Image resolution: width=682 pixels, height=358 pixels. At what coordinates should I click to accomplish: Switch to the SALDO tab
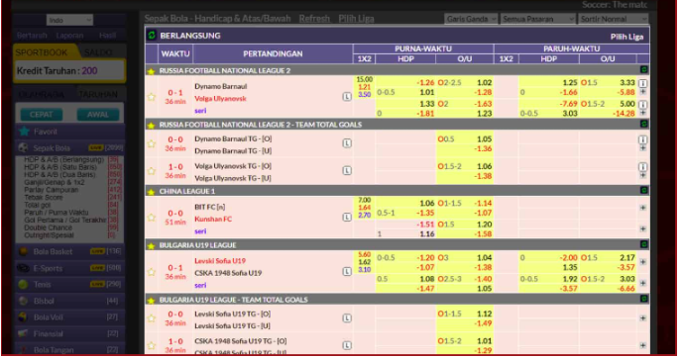point(99,52)
